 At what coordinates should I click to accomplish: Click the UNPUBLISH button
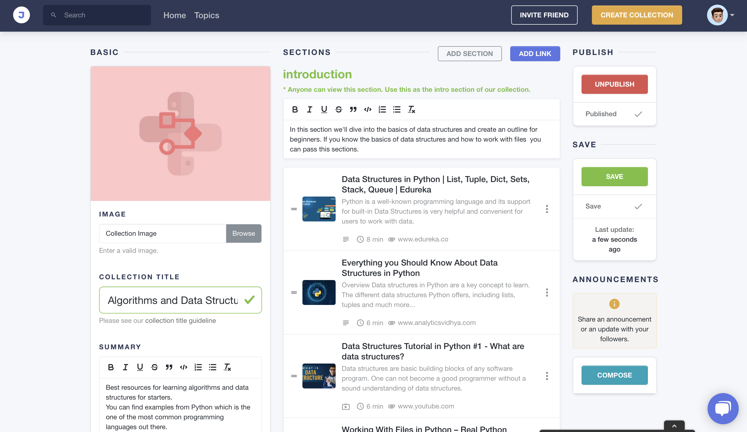point(614,85)
